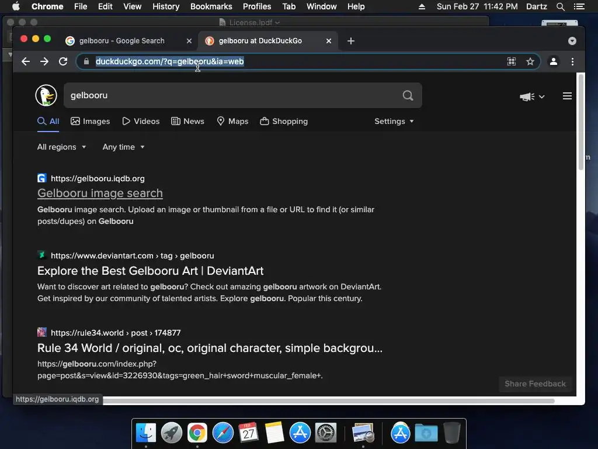
Task: Open License.pdf title dropdown in background window
Action: 277,23
